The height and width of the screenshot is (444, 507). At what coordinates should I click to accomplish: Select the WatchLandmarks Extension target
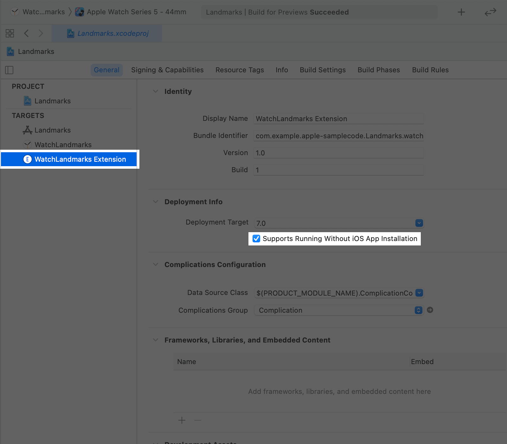(x=69, y=159)
